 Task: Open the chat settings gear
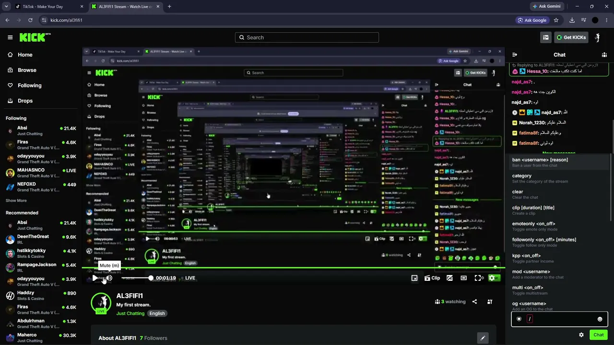(581, 335)
